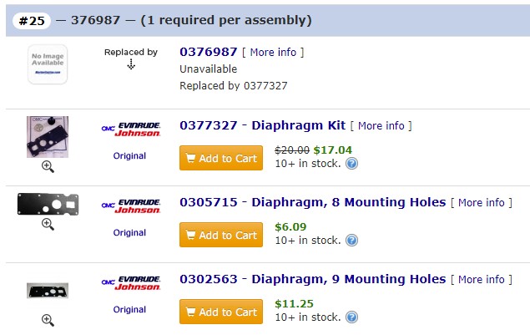Open stock help icon for 0305715
This screenshot has width=530, height=335.
coord(351,241)
